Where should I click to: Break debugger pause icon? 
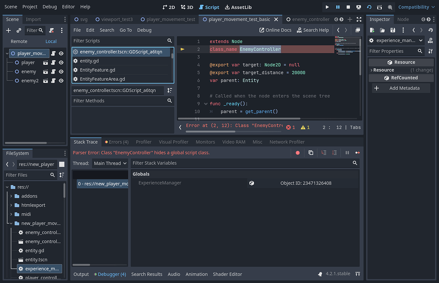[x=347, y=153]
